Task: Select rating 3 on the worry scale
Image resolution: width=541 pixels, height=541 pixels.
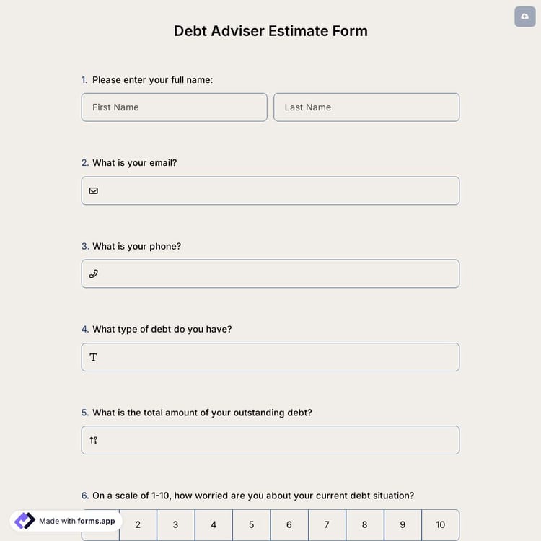Action: (x=176, y=525)
